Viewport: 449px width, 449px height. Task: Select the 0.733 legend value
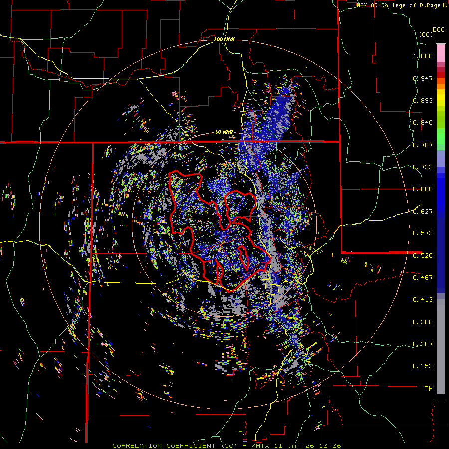tap(423, 167)
